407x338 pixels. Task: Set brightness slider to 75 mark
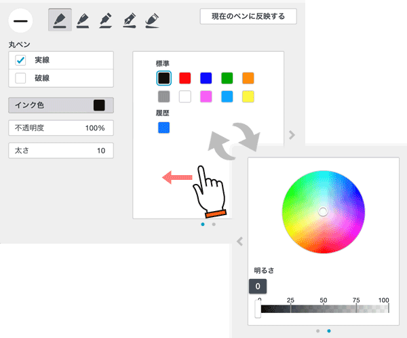tap(356, 309)
